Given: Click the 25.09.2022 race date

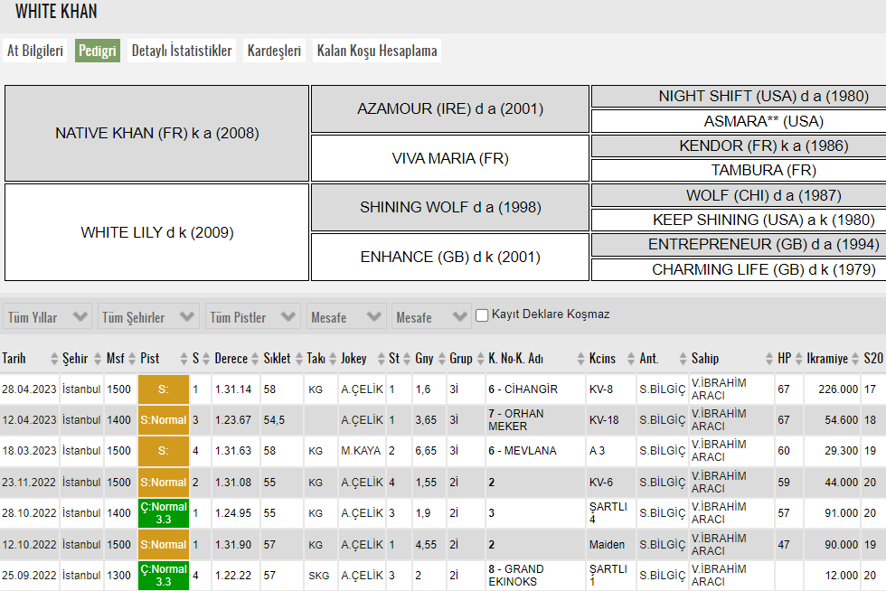Looking at the screenshot, I should tap(29, 575).
